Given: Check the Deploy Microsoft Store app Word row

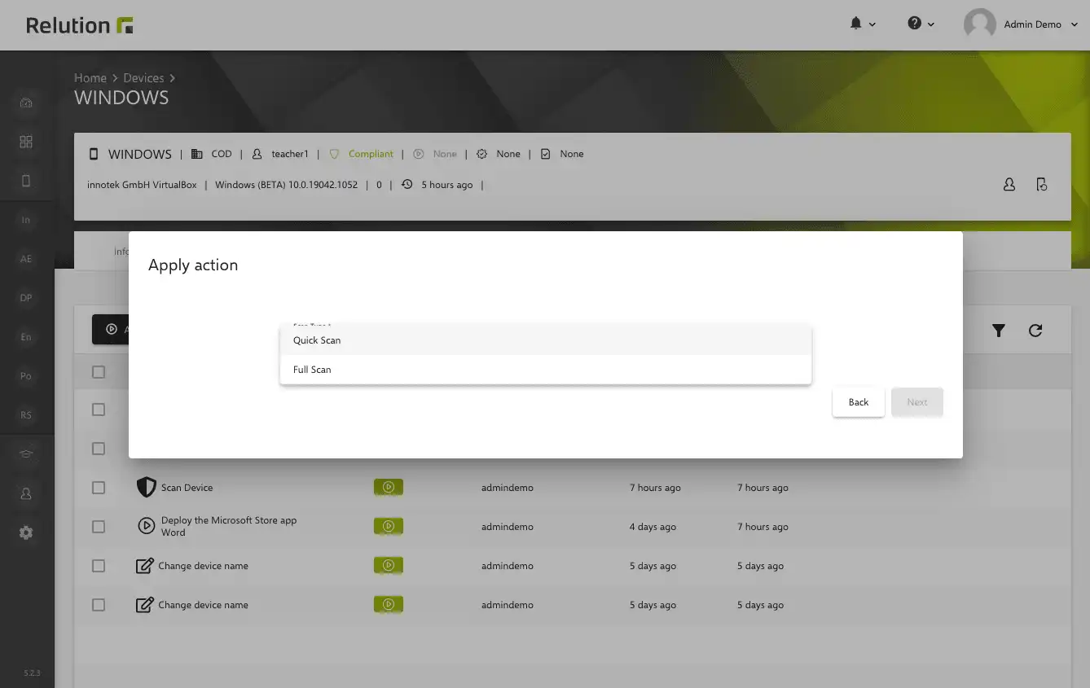Looking at the screenshot, I should (99, 527).
